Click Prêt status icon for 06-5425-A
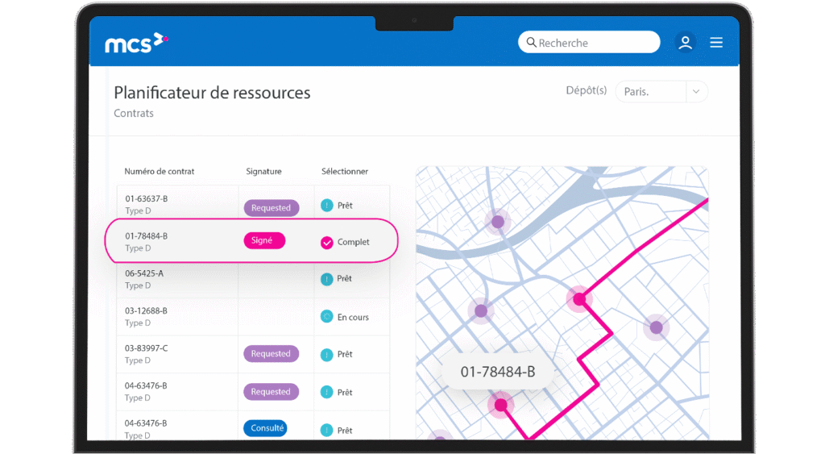 point(327,279)
